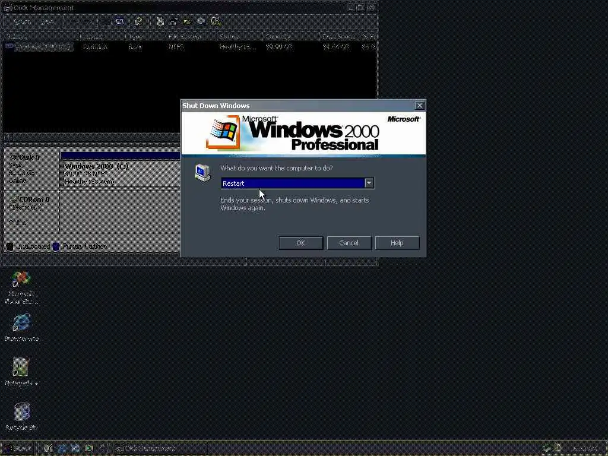Click the left scroll arrow under the volume list
Image resolution: width=608 pixels, height=456 pixels.
click(8, 137)
